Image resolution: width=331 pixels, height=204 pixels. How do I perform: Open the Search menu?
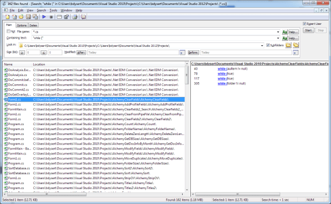tap(41, 10)
